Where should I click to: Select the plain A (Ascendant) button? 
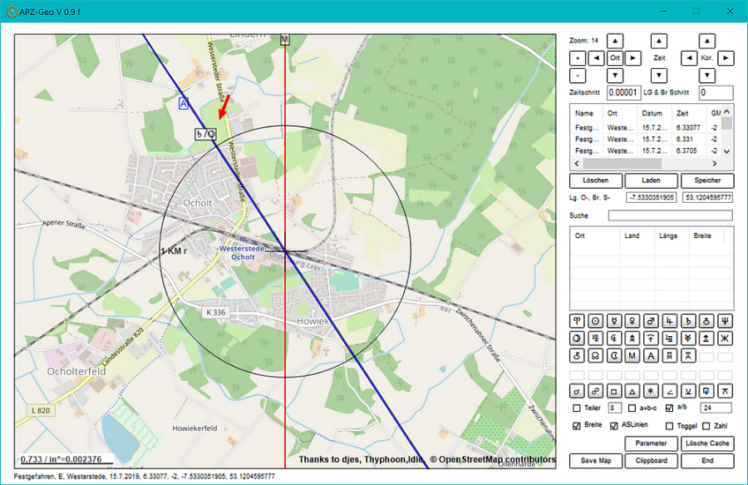click(651, 355)
